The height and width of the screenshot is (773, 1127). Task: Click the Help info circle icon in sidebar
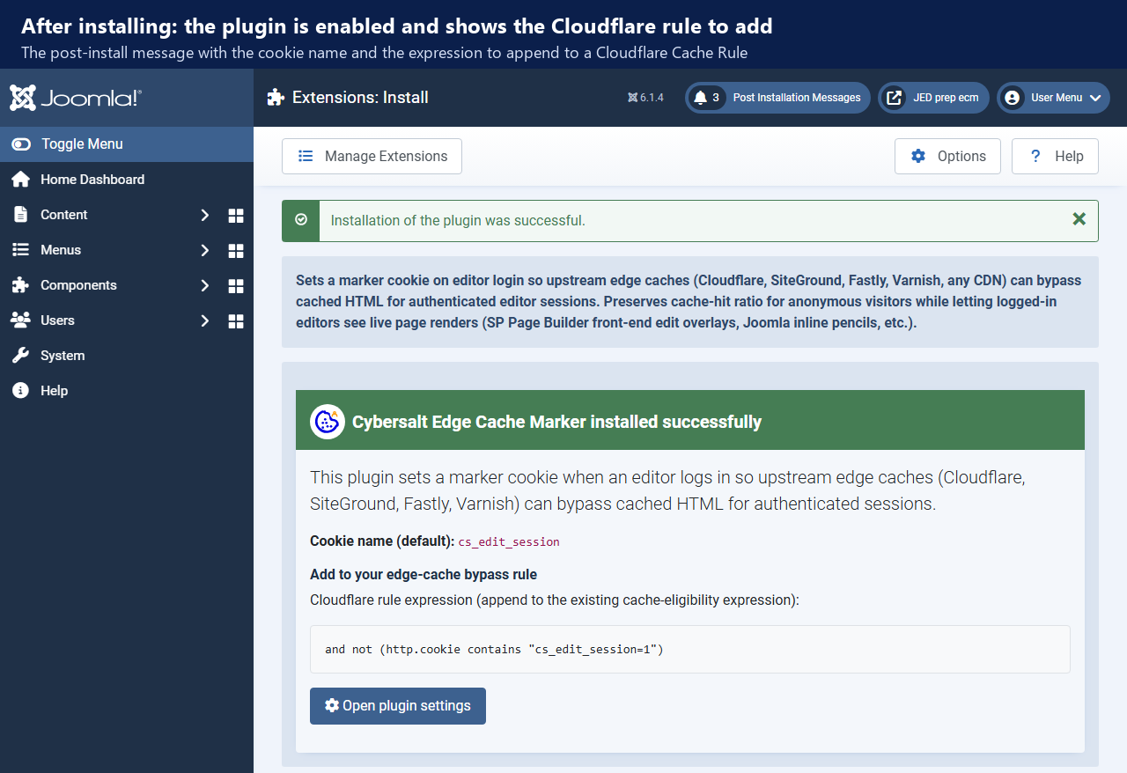pyautogui.click(x=20, y=391)
